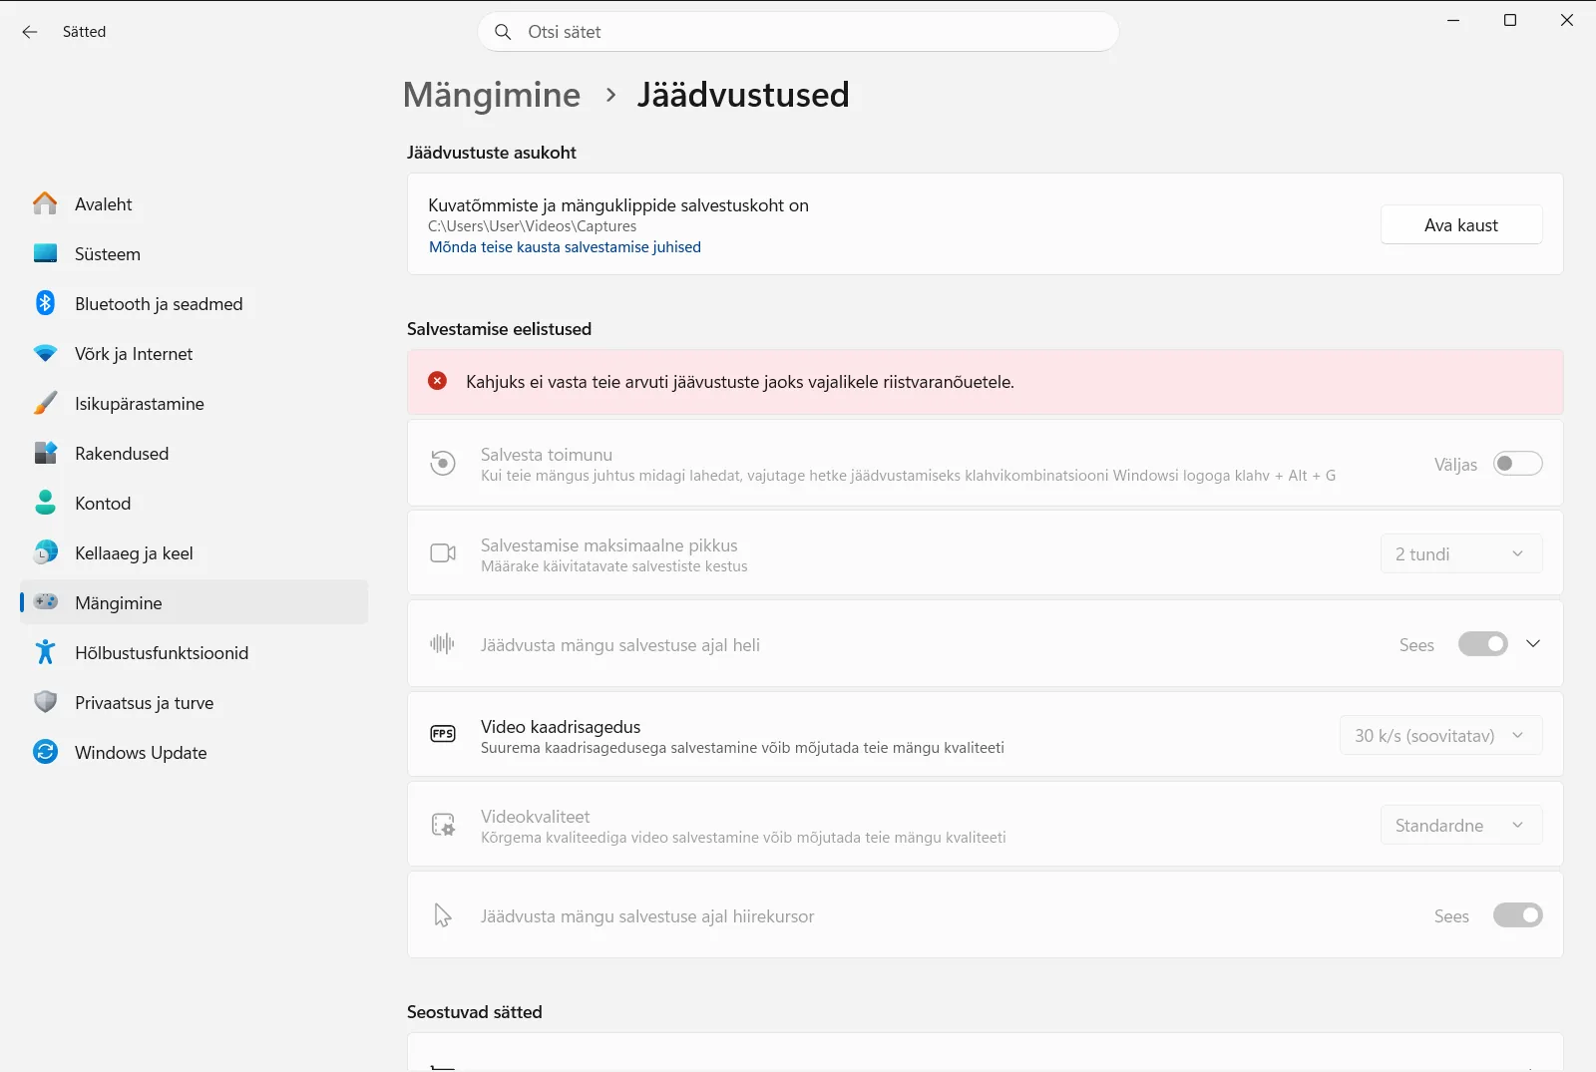Click the Salvesta toimunu record icon
1596x1072 pixels.
443,463
